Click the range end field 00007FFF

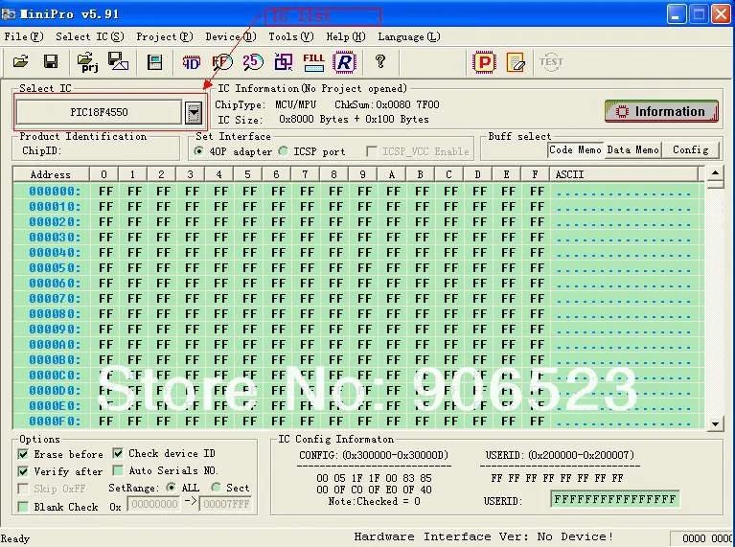(x=225, y=504)
